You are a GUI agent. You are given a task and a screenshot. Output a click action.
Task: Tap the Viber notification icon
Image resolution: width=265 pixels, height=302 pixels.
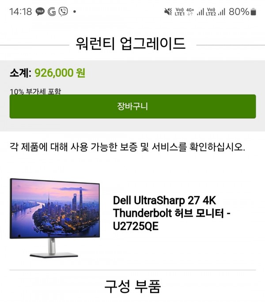[x=63, y=11]
